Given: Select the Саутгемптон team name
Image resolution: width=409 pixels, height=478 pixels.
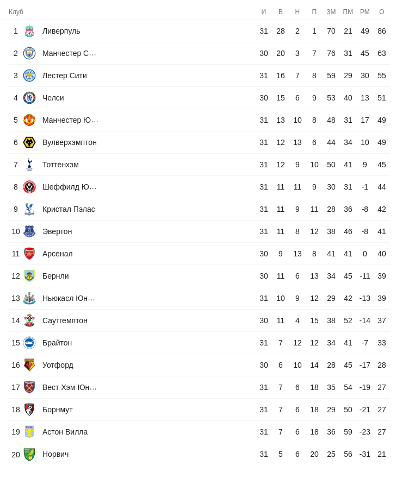Looking at the screenshot, I should 65,320.
